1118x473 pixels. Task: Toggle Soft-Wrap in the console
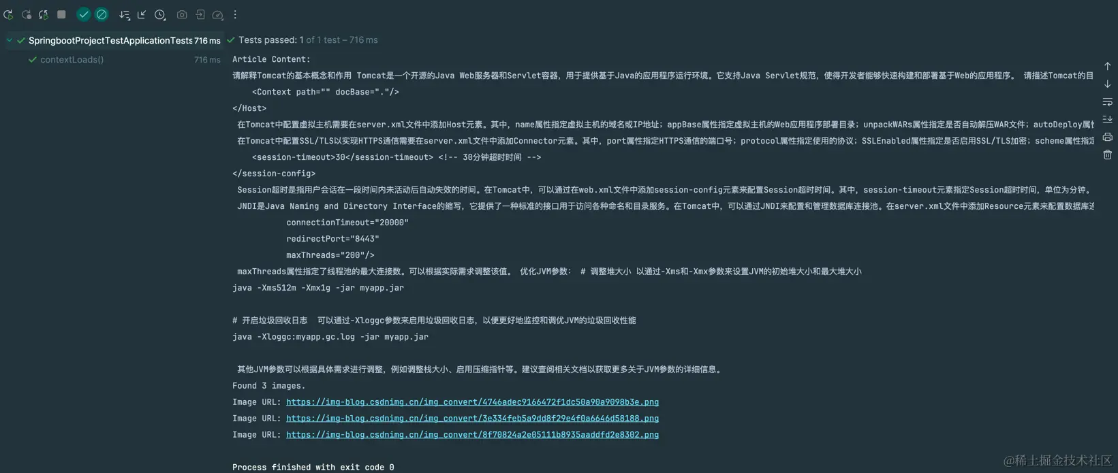(x=1107, y=101)
